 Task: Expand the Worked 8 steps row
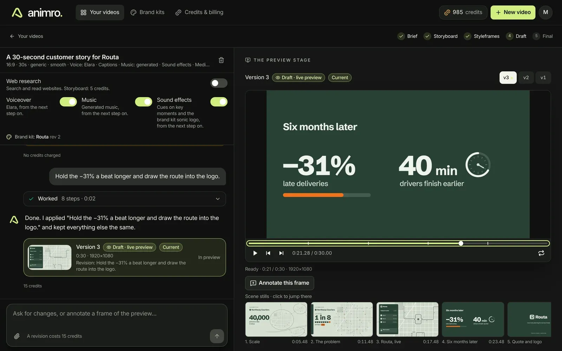tap(125, 199)
